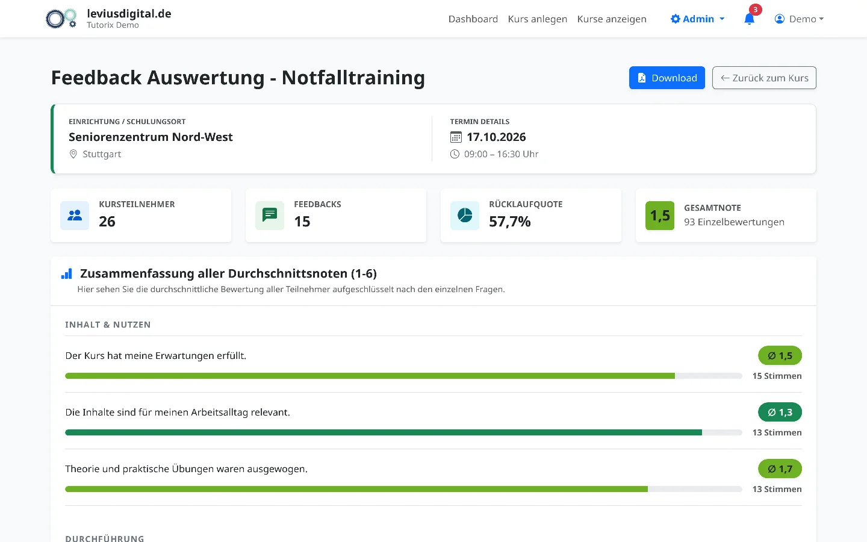This screenshot has height=542, width=867.
Task: Click the INHALT & NUTZEN section heading
Action: point(108,325)
